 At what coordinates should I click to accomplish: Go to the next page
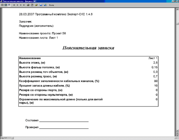click(x=21, y=5)
